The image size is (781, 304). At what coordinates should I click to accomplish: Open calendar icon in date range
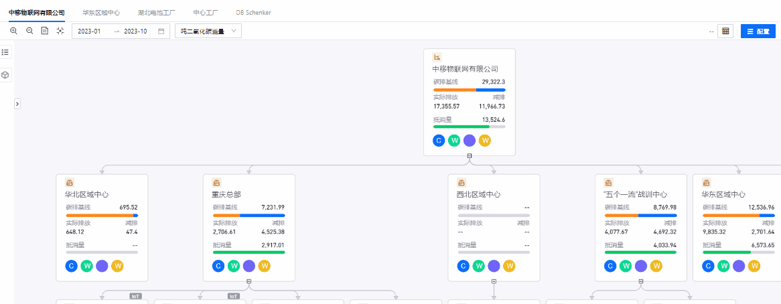(161, 31)
